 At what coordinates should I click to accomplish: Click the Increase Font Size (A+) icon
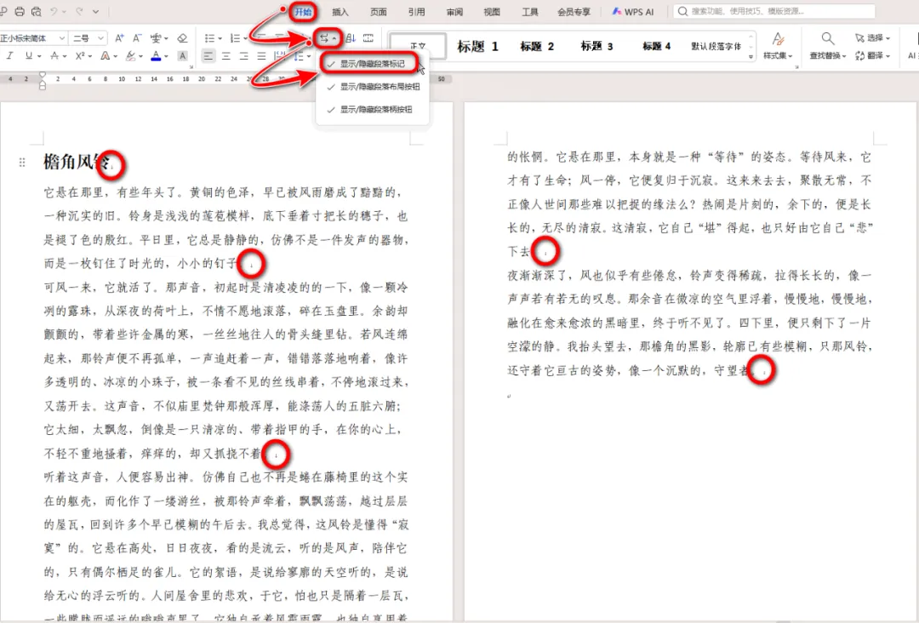coord(119,38)
